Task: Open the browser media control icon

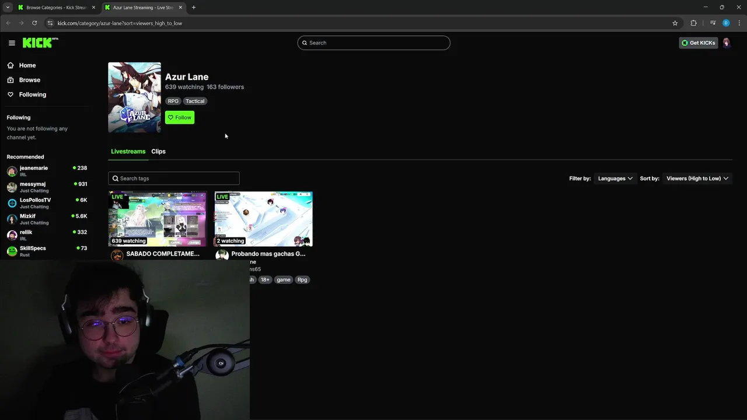Action: [713, 23]
